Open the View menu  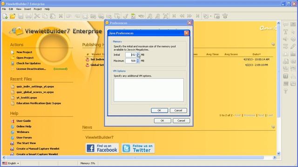click(19, 9)
